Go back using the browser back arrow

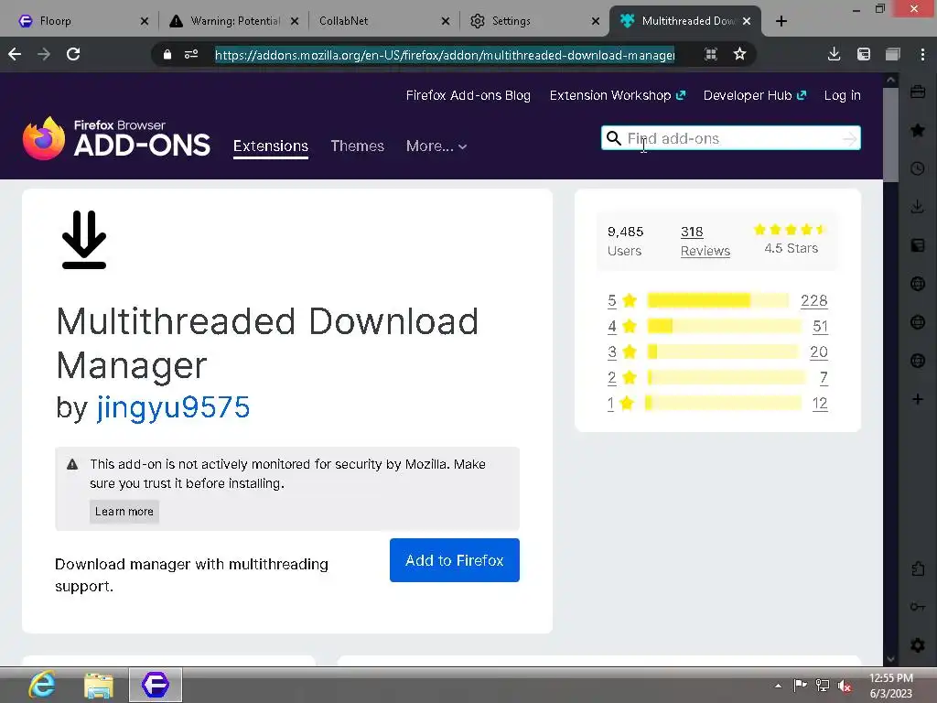point(15,54)
